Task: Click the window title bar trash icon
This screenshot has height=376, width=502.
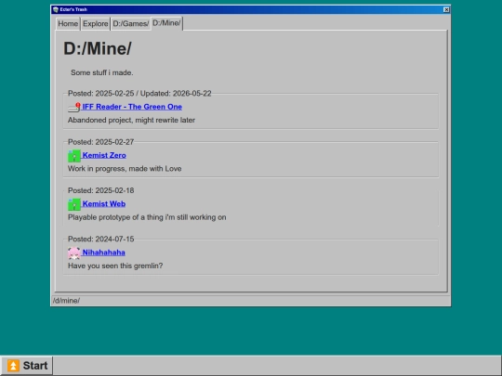Action: click(56, 9)
